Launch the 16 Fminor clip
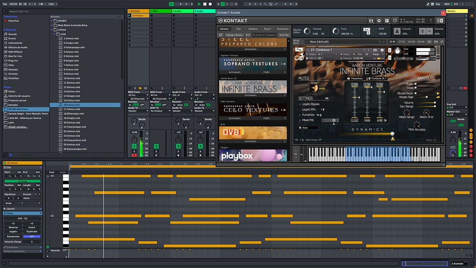 130,15
